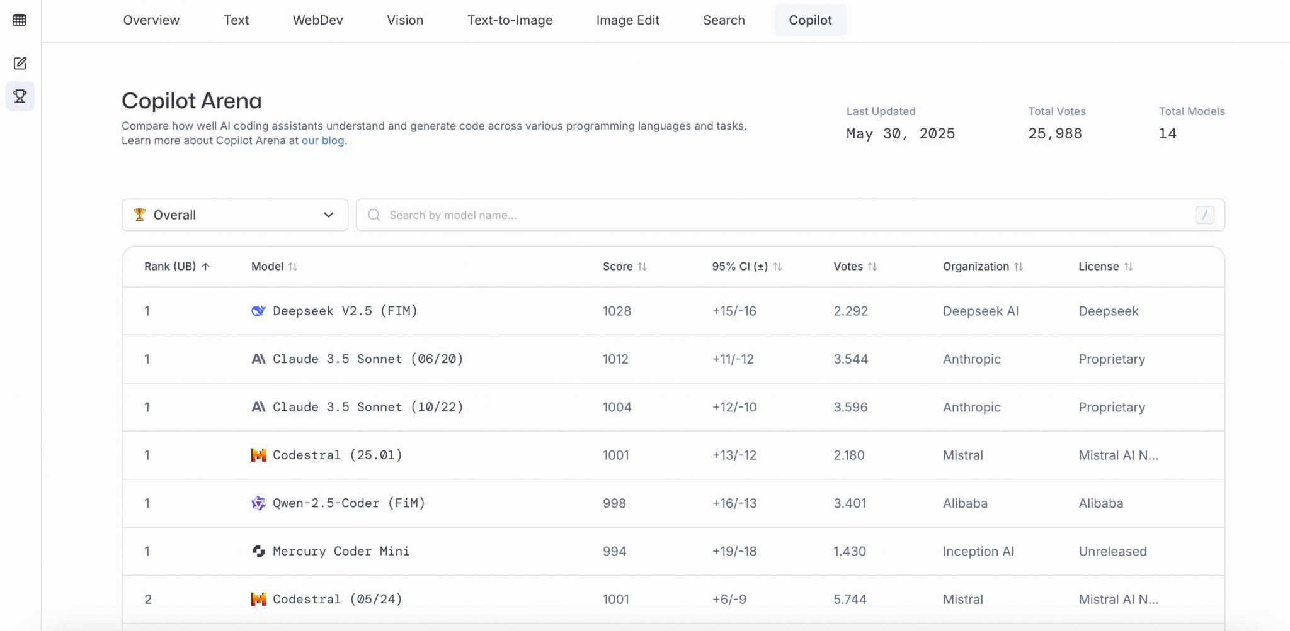Open the Overall category dropdown
Image resolution: width=1290 pixels, height=631 pixels.
pyautogui.click(x=234, y=215)
